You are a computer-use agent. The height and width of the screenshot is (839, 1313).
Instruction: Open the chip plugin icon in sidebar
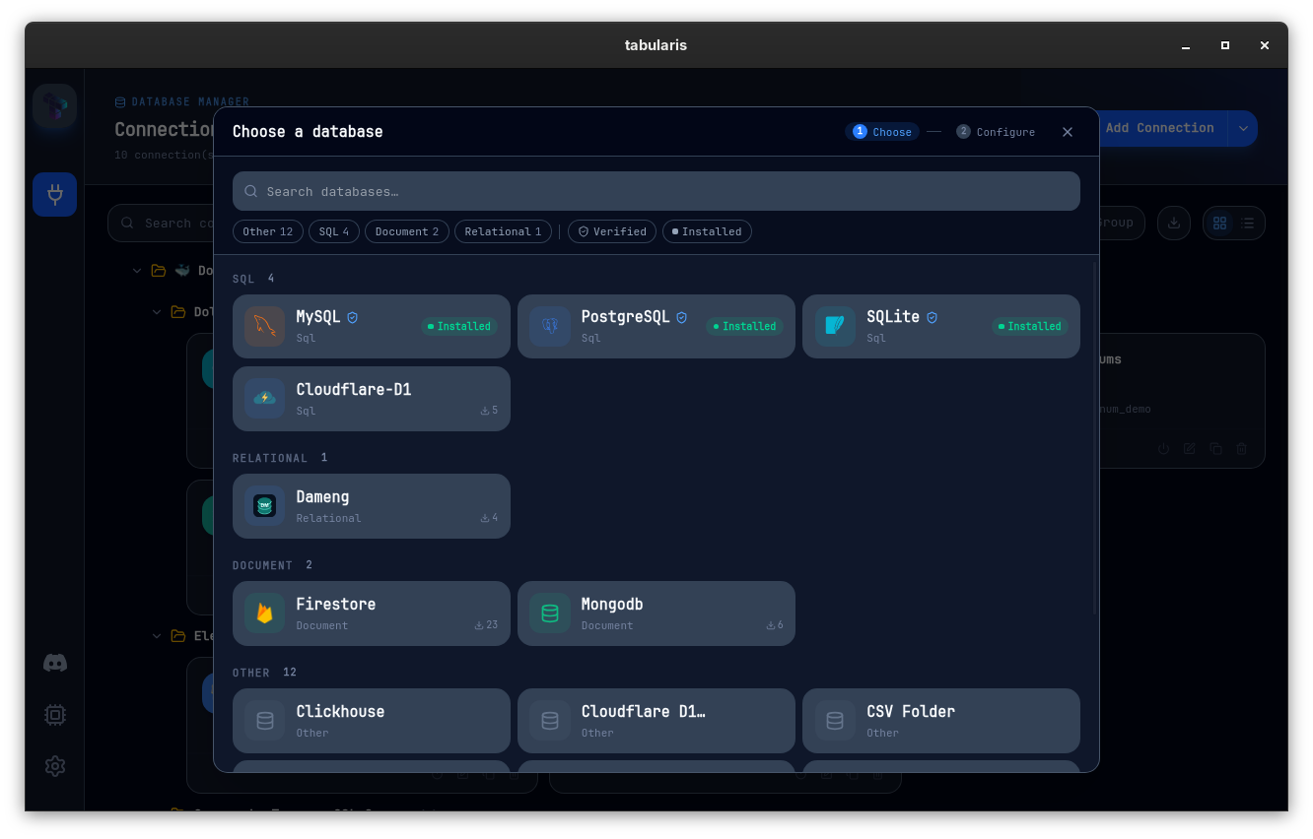55,715
